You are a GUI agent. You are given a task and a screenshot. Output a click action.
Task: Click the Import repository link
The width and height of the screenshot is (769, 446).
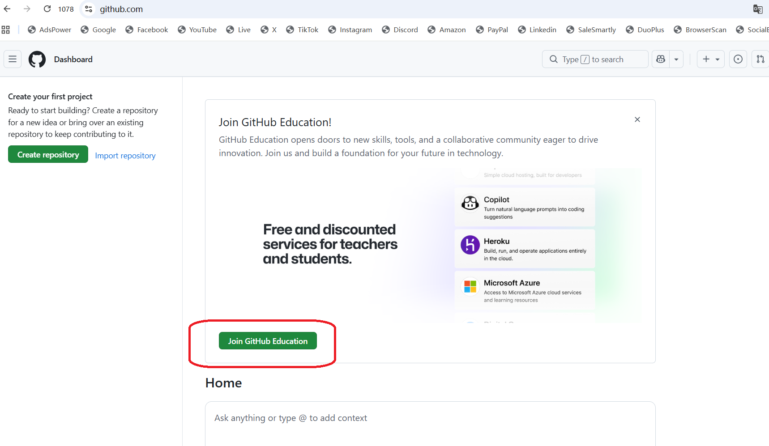125,156
